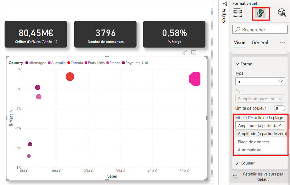Expand the Filtres pane arrow icon
Image resolution: width=290 pixels, height=185 pixels.
tap(225, 4)
